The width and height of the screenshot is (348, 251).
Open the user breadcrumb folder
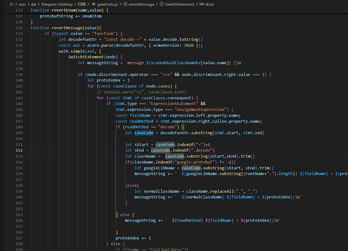(22, 4)
